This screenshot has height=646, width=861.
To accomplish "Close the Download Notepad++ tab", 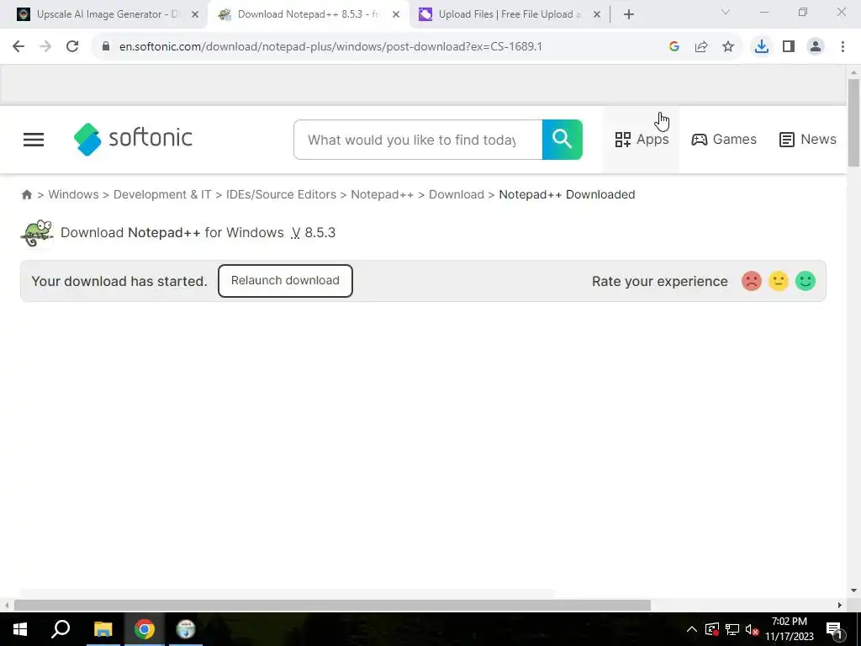I will tap(396, 15).
